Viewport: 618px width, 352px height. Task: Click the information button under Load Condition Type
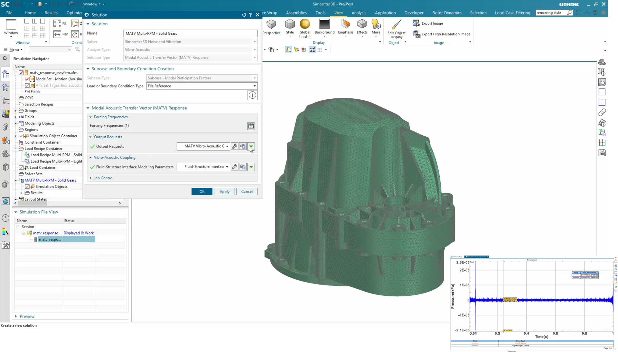252,95
